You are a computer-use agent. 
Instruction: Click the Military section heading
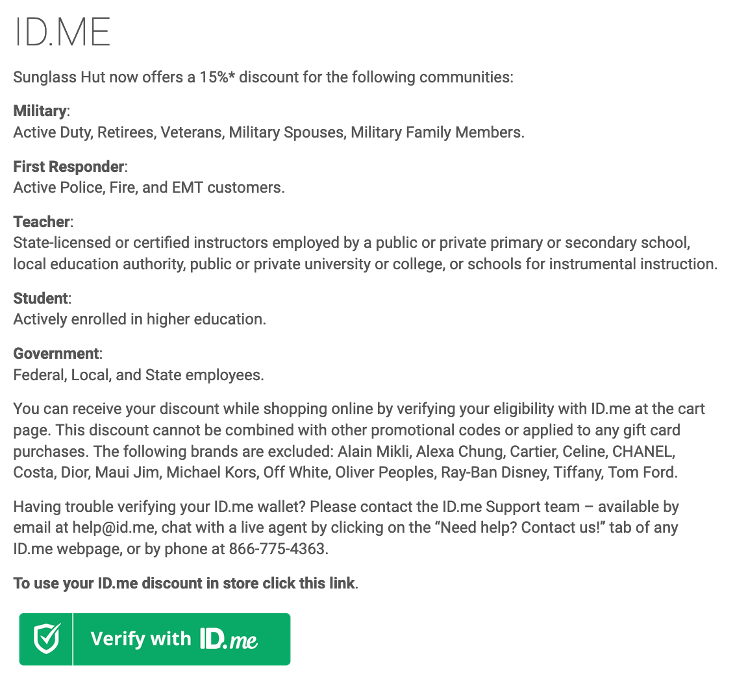(37, 110)
